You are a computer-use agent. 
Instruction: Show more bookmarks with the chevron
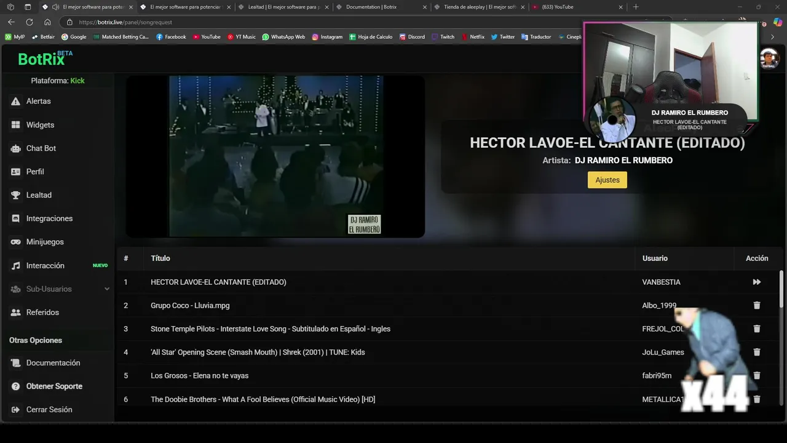(772, 37)
